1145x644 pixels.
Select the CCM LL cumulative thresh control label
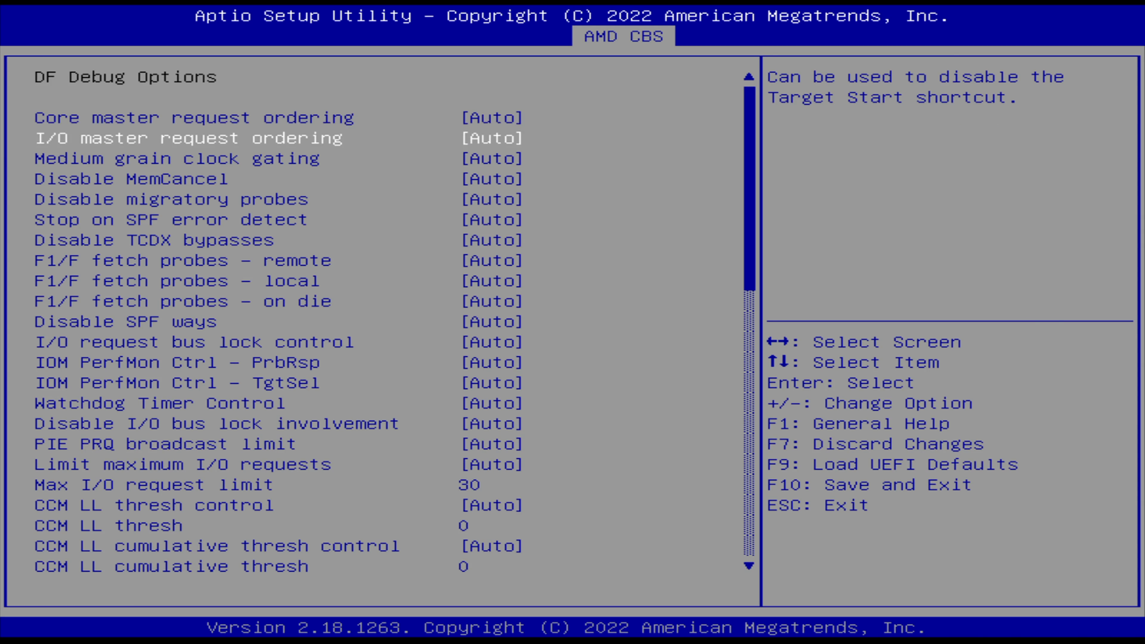(x=217, y=546)
